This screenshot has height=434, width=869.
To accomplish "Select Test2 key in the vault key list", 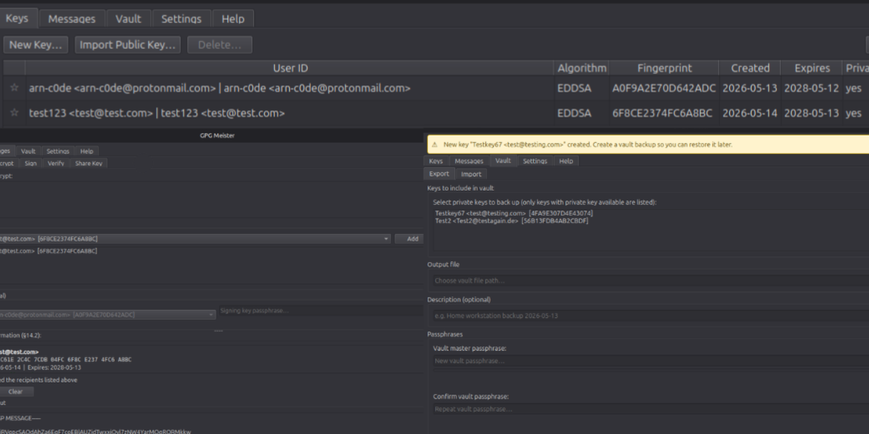I will click(x=511, y=220).
